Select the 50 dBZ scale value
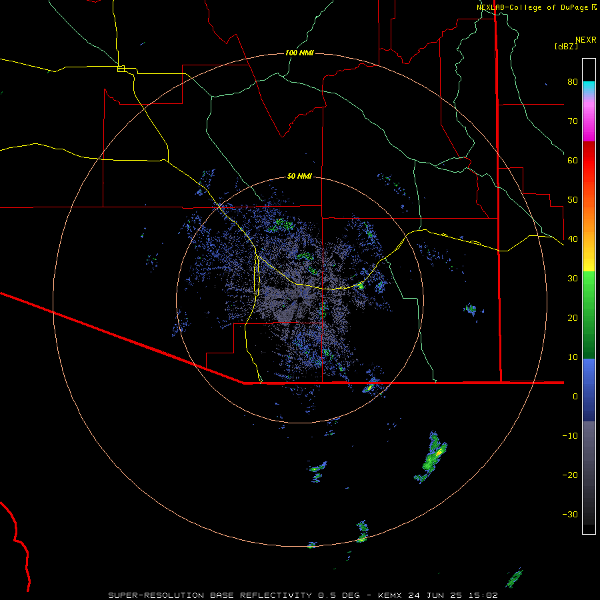Viewport: 600px width, 600px height. tap(573, 200)
